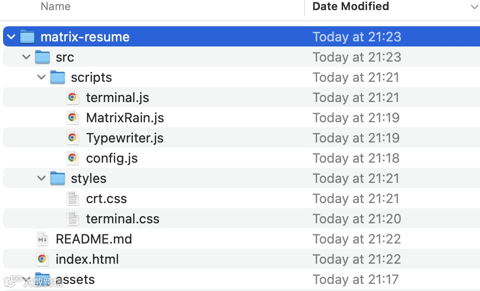Collapse the scripts folder disclosure arrow
Viewport: 480px width, 291px height.
[41, 77]
